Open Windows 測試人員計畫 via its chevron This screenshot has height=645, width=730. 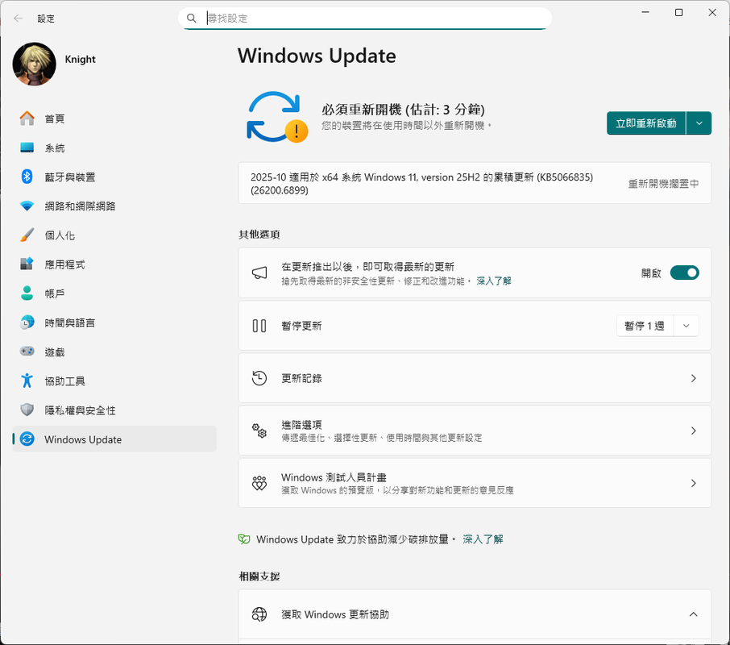click(693, 484)
